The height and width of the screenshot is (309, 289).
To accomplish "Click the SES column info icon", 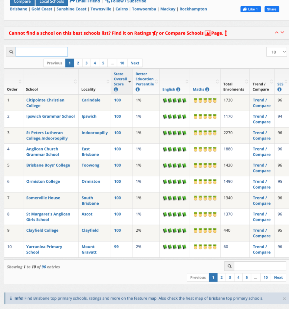I will pyautogui.click(x=279, y=90).
